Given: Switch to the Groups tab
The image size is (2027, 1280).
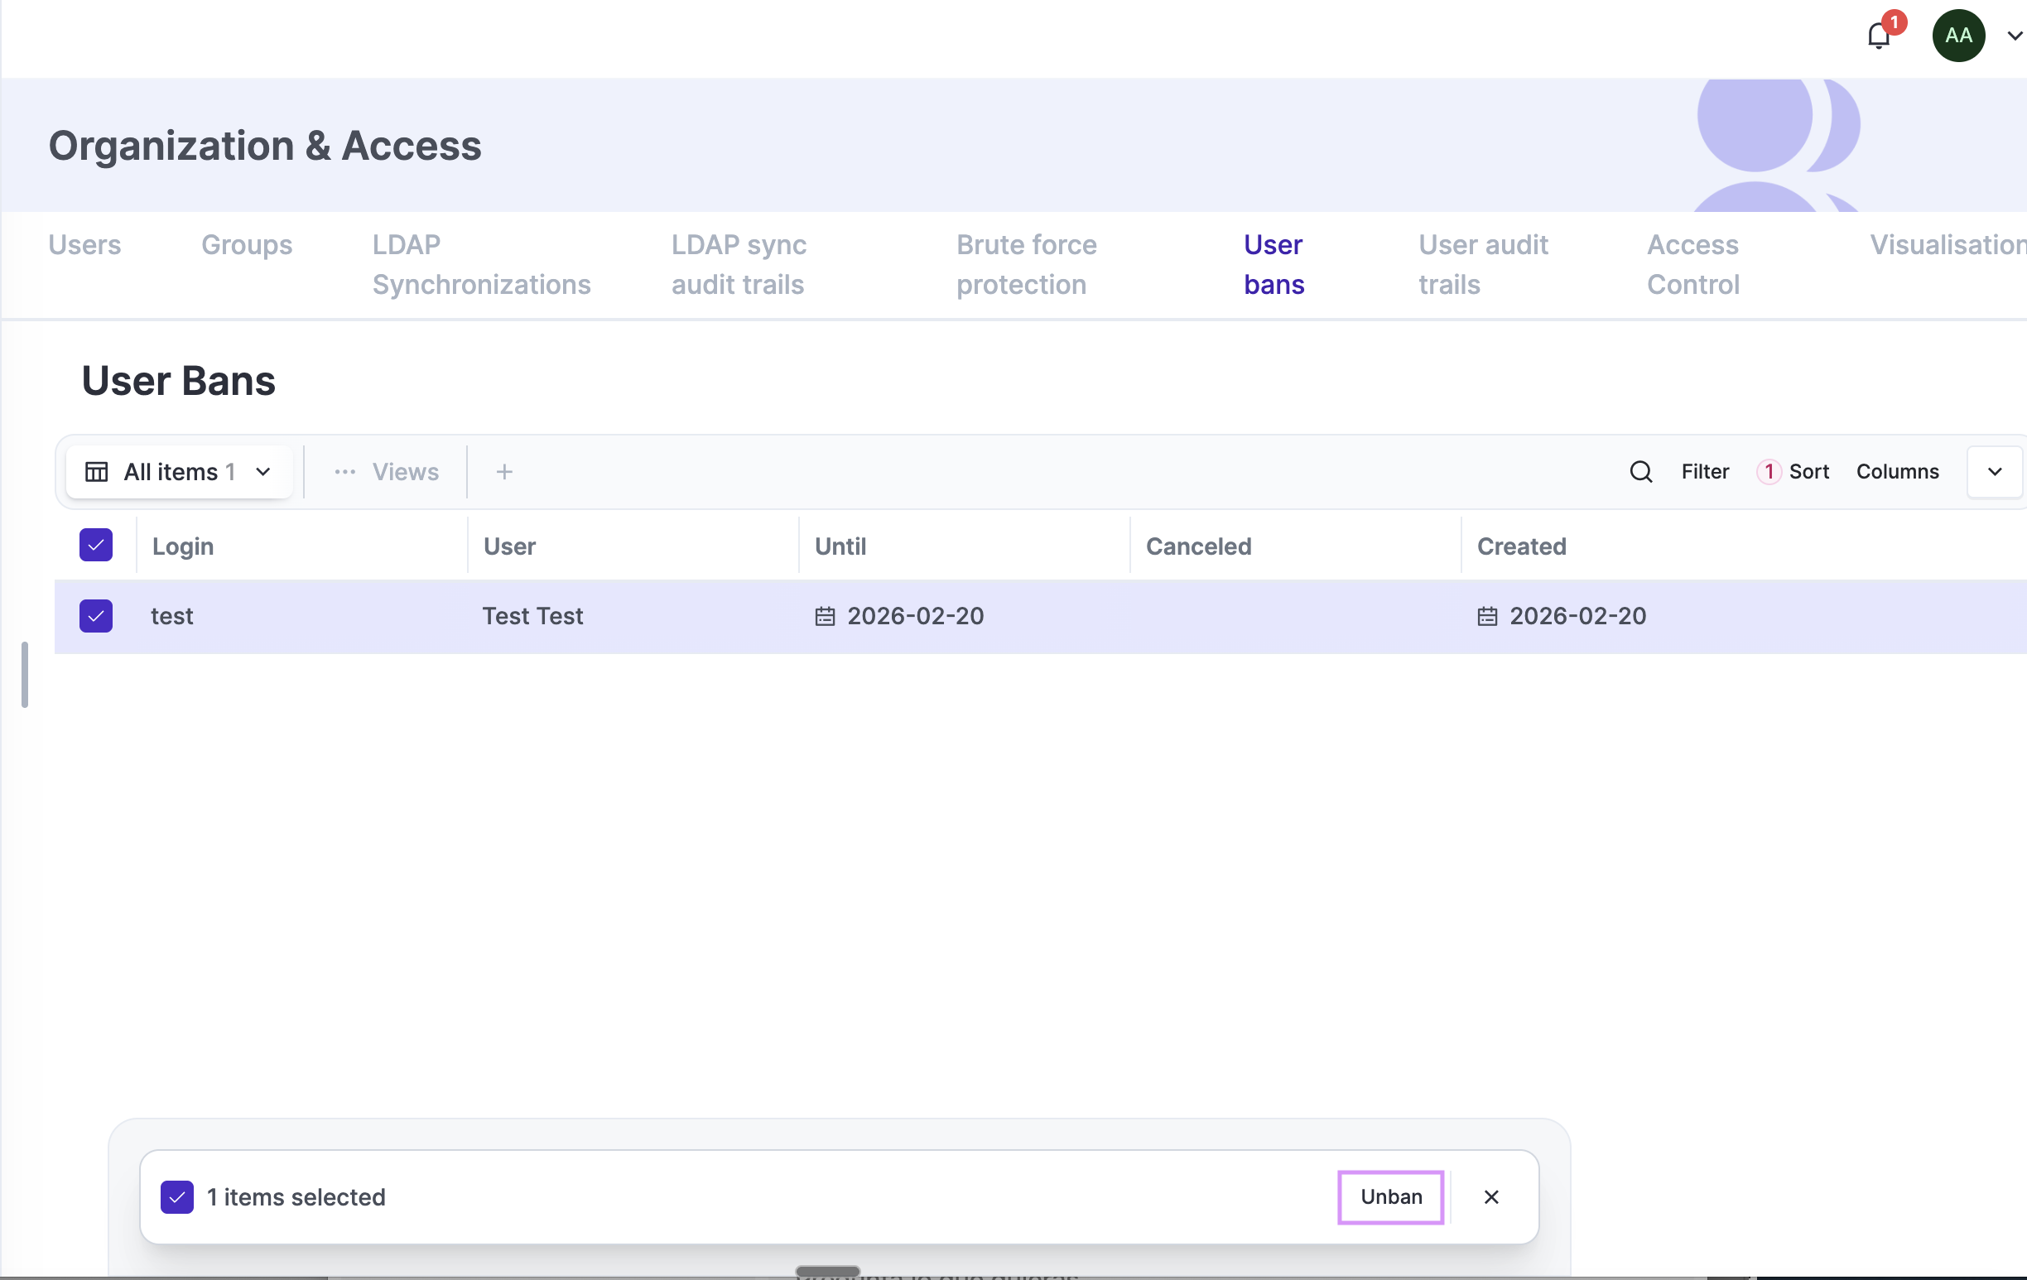Looking at the screenshot, I should point(247,245).
